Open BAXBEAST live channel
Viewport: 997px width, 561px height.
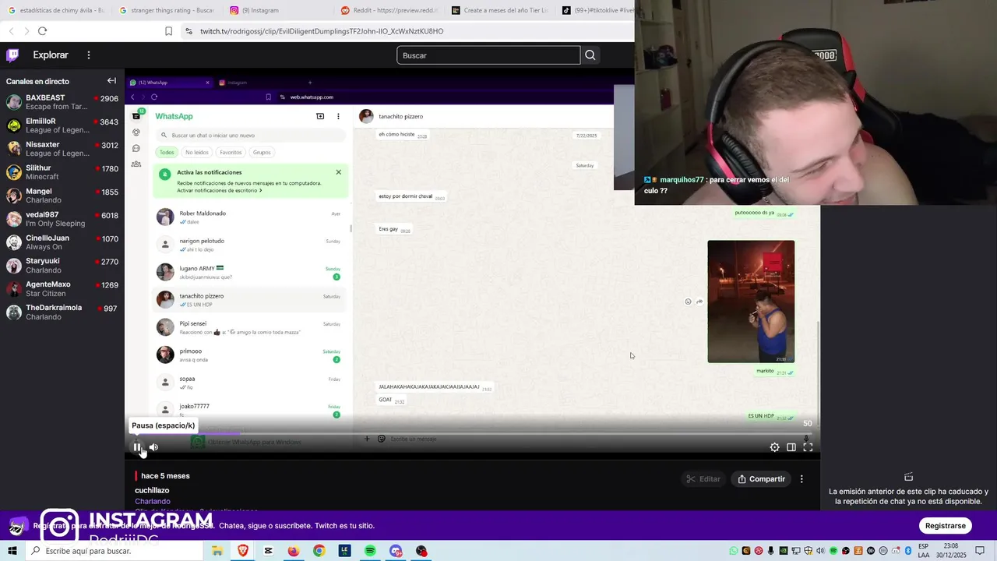tap(62, 102)
